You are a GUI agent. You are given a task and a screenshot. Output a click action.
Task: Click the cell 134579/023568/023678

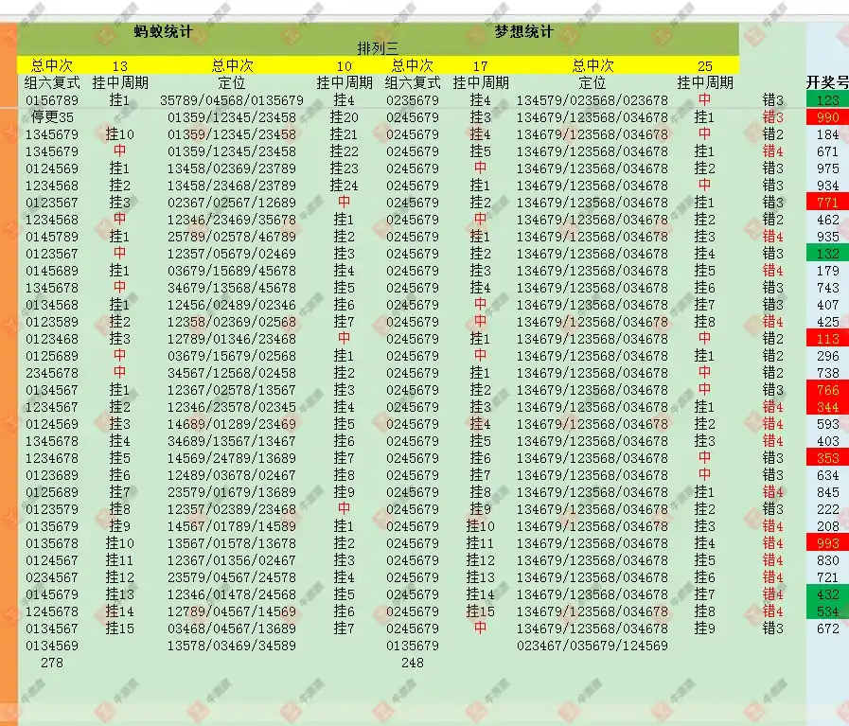593,100
